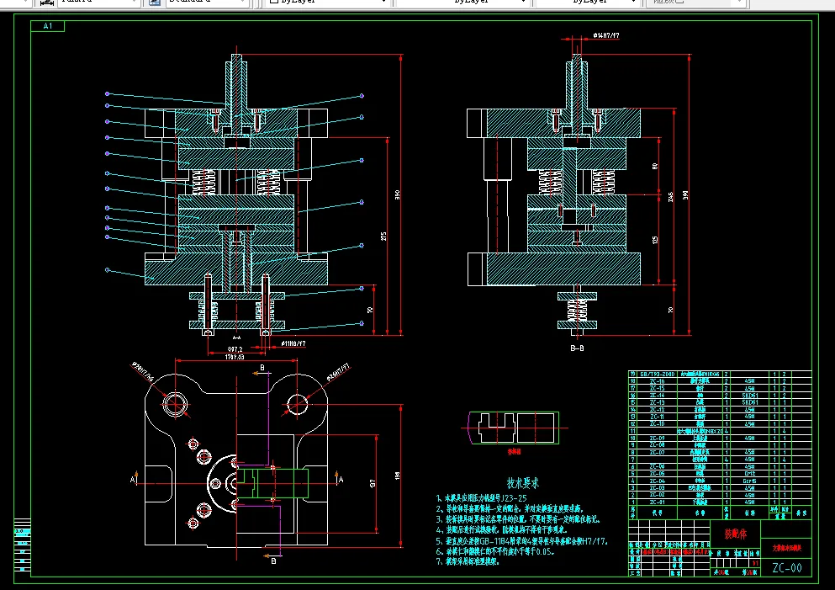Screen dimensions: 835x590
Task: Select the ZC-16 cell in parts table
Action: pos(657,381)
